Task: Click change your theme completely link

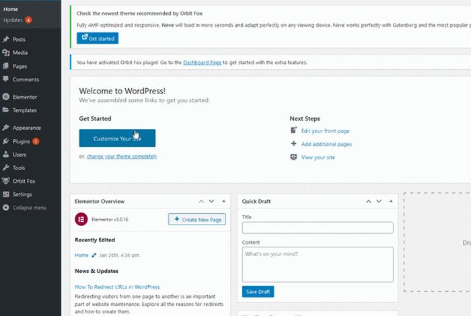Action: 122,157
